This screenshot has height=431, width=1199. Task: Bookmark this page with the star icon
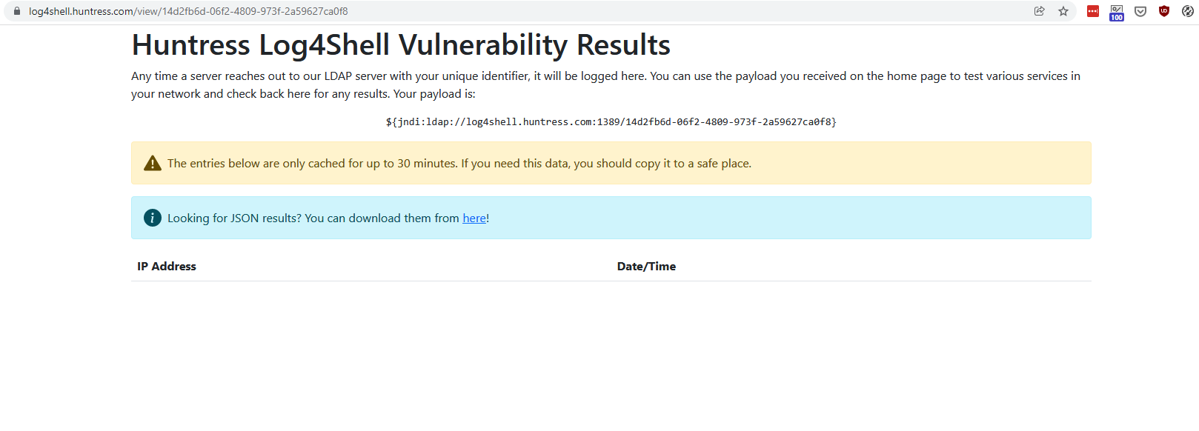(1063, 11)
